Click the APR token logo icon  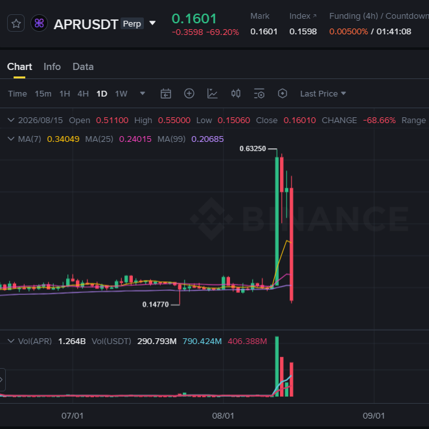pyautogui.click(x=39, y=23)
